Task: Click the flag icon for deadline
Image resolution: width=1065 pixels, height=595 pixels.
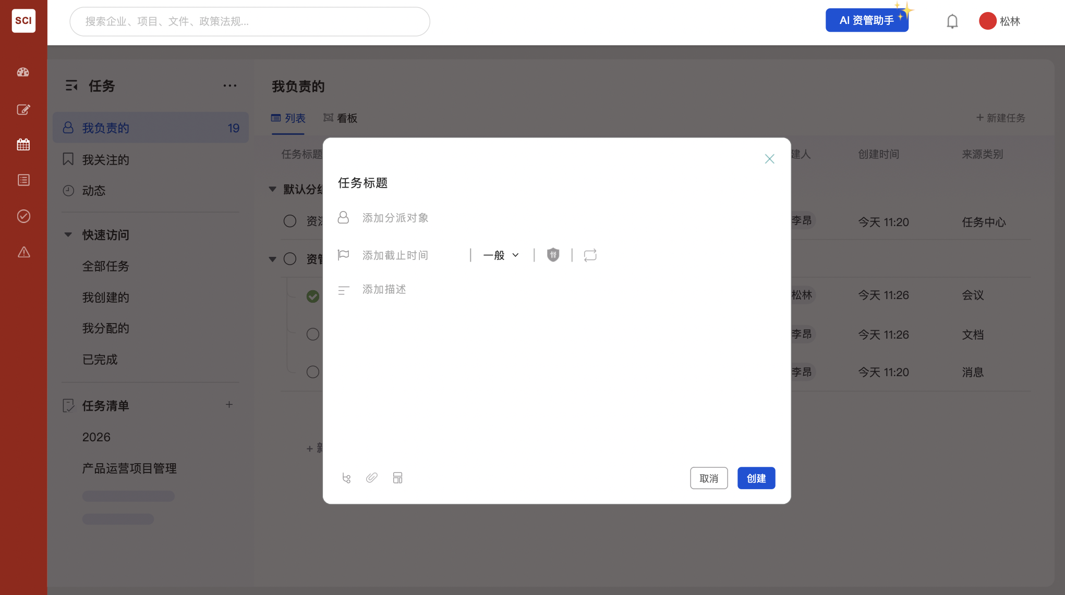Action: click(x=343, y=255)
